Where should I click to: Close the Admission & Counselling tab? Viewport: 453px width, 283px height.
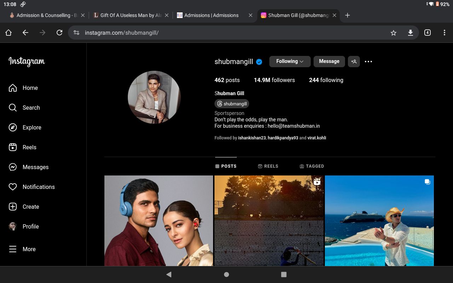coord(83,15)
